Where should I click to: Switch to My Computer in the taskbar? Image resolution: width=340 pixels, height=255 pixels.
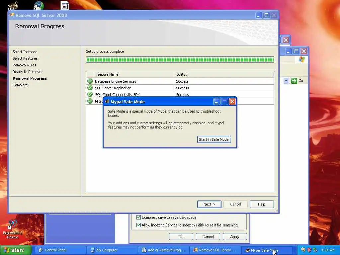(112, 250)
